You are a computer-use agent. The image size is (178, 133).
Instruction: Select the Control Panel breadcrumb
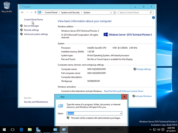(x=51, y=12)
